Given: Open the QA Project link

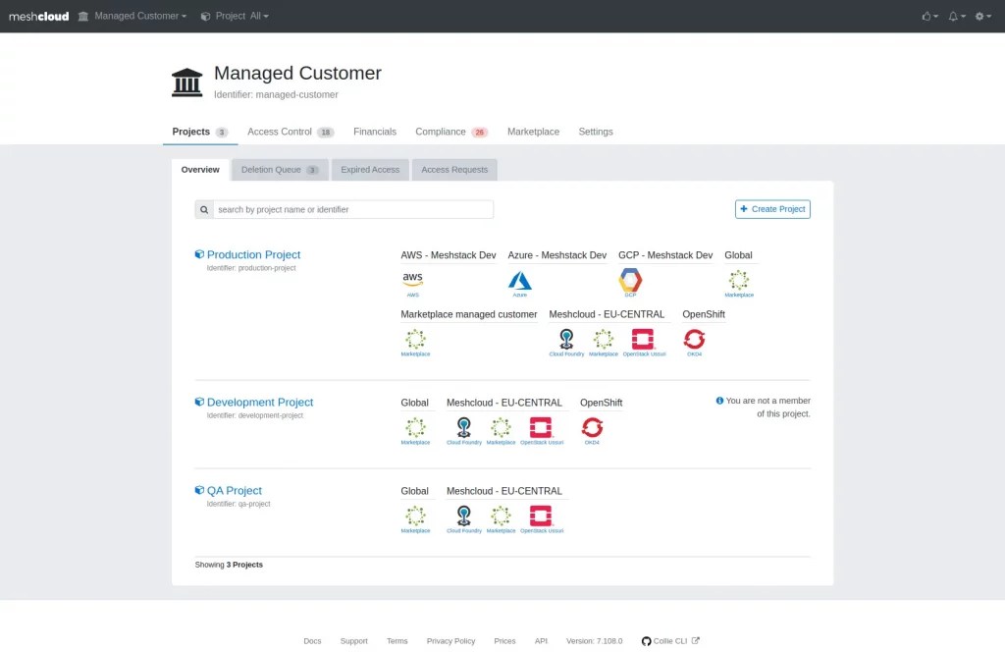Looking at the screenshot, I should pyautogui.click(x=234, y=490).
